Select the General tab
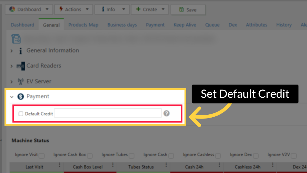The height and width of the screenshot is (173, 307). tap(51, 25)
